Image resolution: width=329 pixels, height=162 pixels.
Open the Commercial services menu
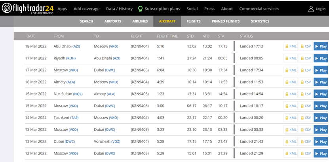point(259,9)
